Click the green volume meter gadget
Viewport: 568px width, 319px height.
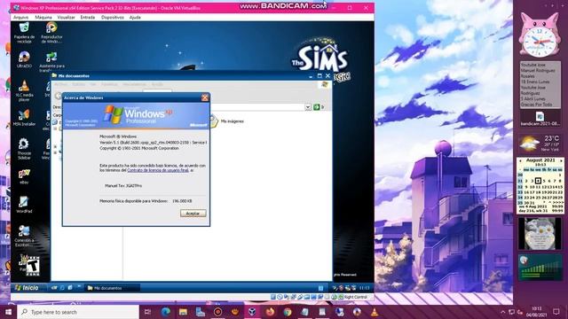(x=540, y=268)
